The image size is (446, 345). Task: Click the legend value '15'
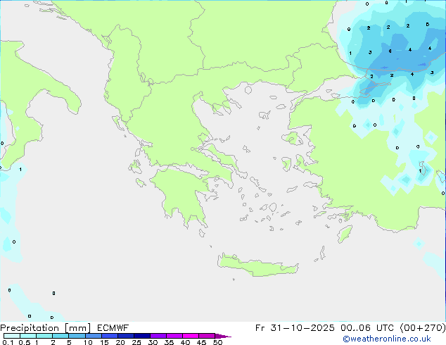point(104,342)
